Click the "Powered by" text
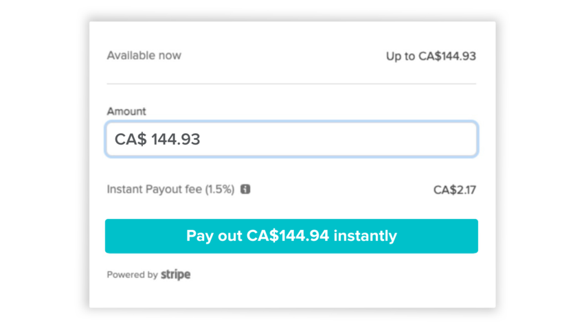 point(132,275)
